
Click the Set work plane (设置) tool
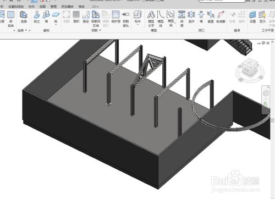(x=252, y=17)
